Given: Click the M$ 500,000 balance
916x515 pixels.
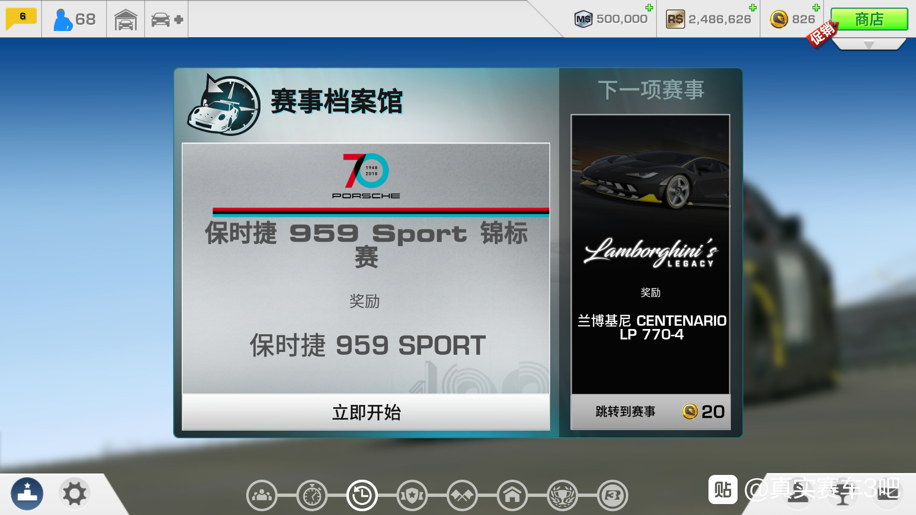Looking at the screenshot, I should tap(611, 19).
